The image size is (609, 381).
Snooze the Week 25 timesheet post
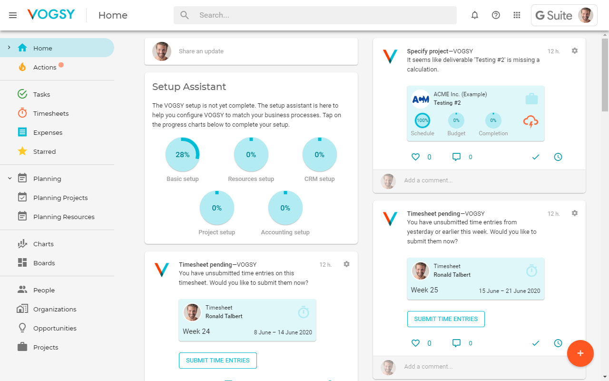coord(558,343)
